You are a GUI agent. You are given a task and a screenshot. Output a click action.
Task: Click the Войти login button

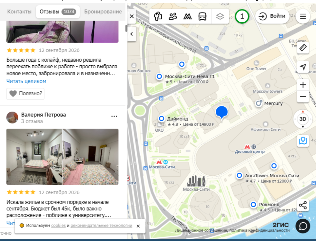[272, 16]
